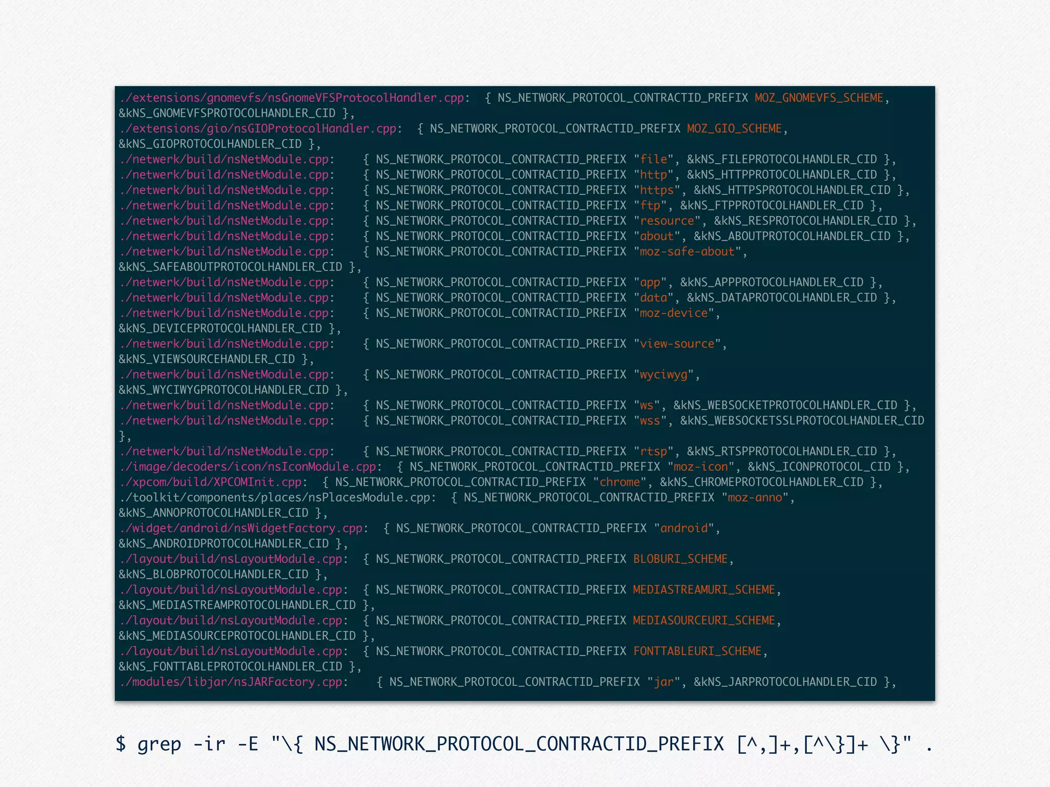Screen dimensions: 1050x787
Task: Click &kNS_WEBSOCKETPROTOCOLHANDLER_CID text
Action: tap(785, 405)
